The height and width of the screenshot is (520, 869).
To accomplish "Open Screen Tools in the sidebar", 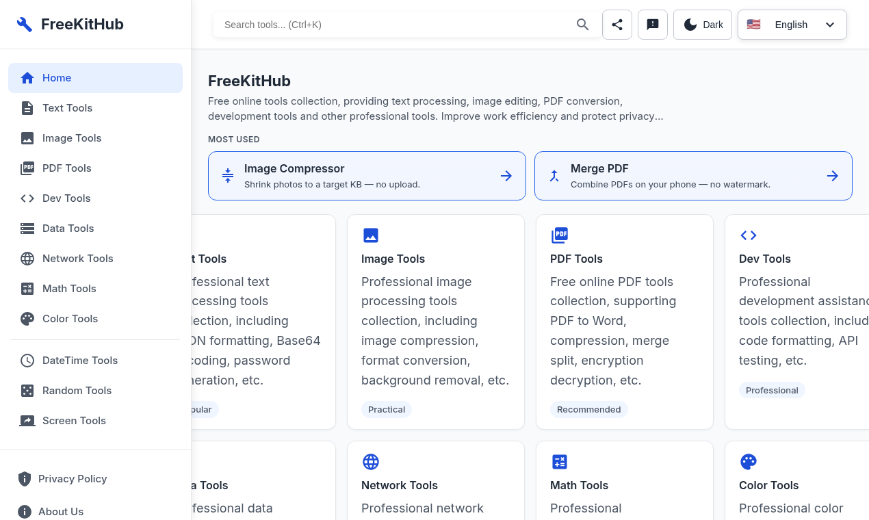I will (96, 421).
